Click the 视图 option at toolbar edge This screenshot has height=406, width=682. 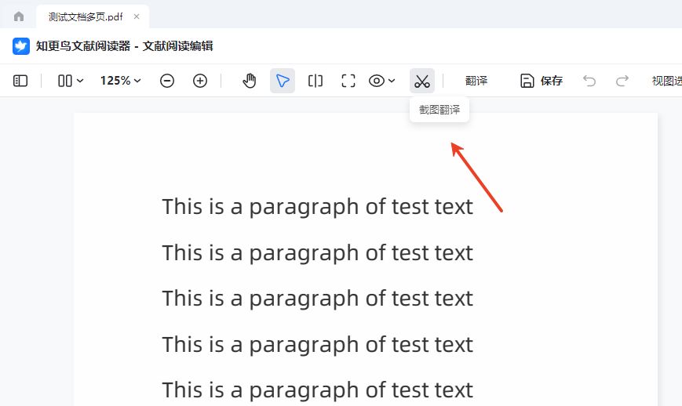click(666, 81)
